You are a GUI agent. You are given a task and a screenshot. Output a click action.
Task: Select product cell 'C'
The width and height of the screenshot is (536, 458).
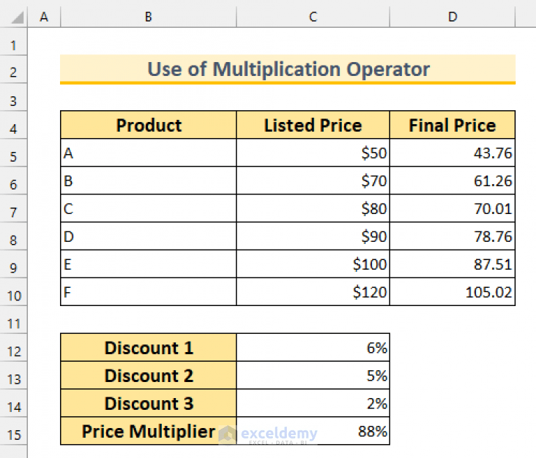pos(149,208)
